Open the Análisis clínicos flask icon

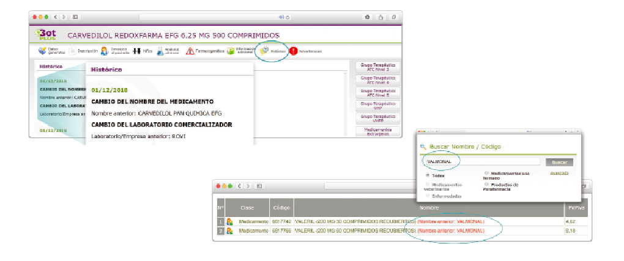[x=160, y=51]
